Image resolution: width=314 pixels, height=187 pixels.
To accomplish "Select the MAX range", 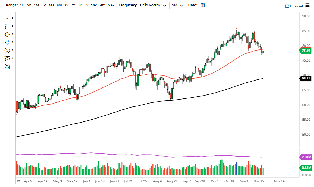I will (111, 5).
